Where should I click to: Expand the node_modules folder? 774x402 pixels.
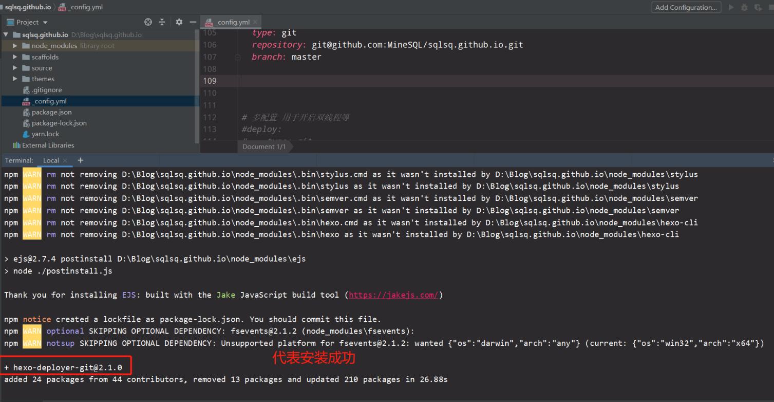click(15, 46)
